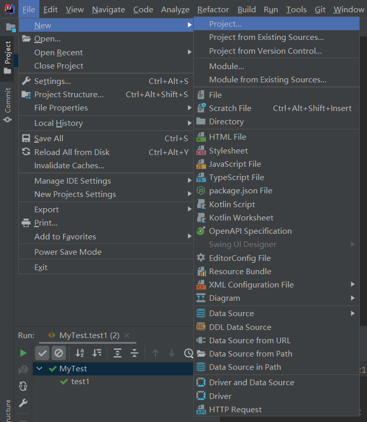Choose Add to Favorites

[x=106, y=236]
